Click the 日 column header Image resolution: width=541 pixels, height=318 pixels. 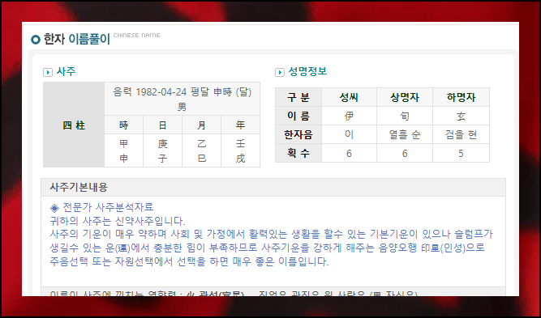pyautogui.click(x=162, y=125)
